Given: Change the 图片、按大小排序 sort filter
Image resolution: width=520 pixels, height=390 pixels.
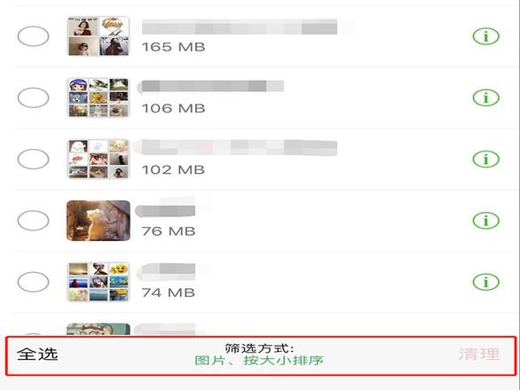Looking at the screenshot, I should click(259, 361).
